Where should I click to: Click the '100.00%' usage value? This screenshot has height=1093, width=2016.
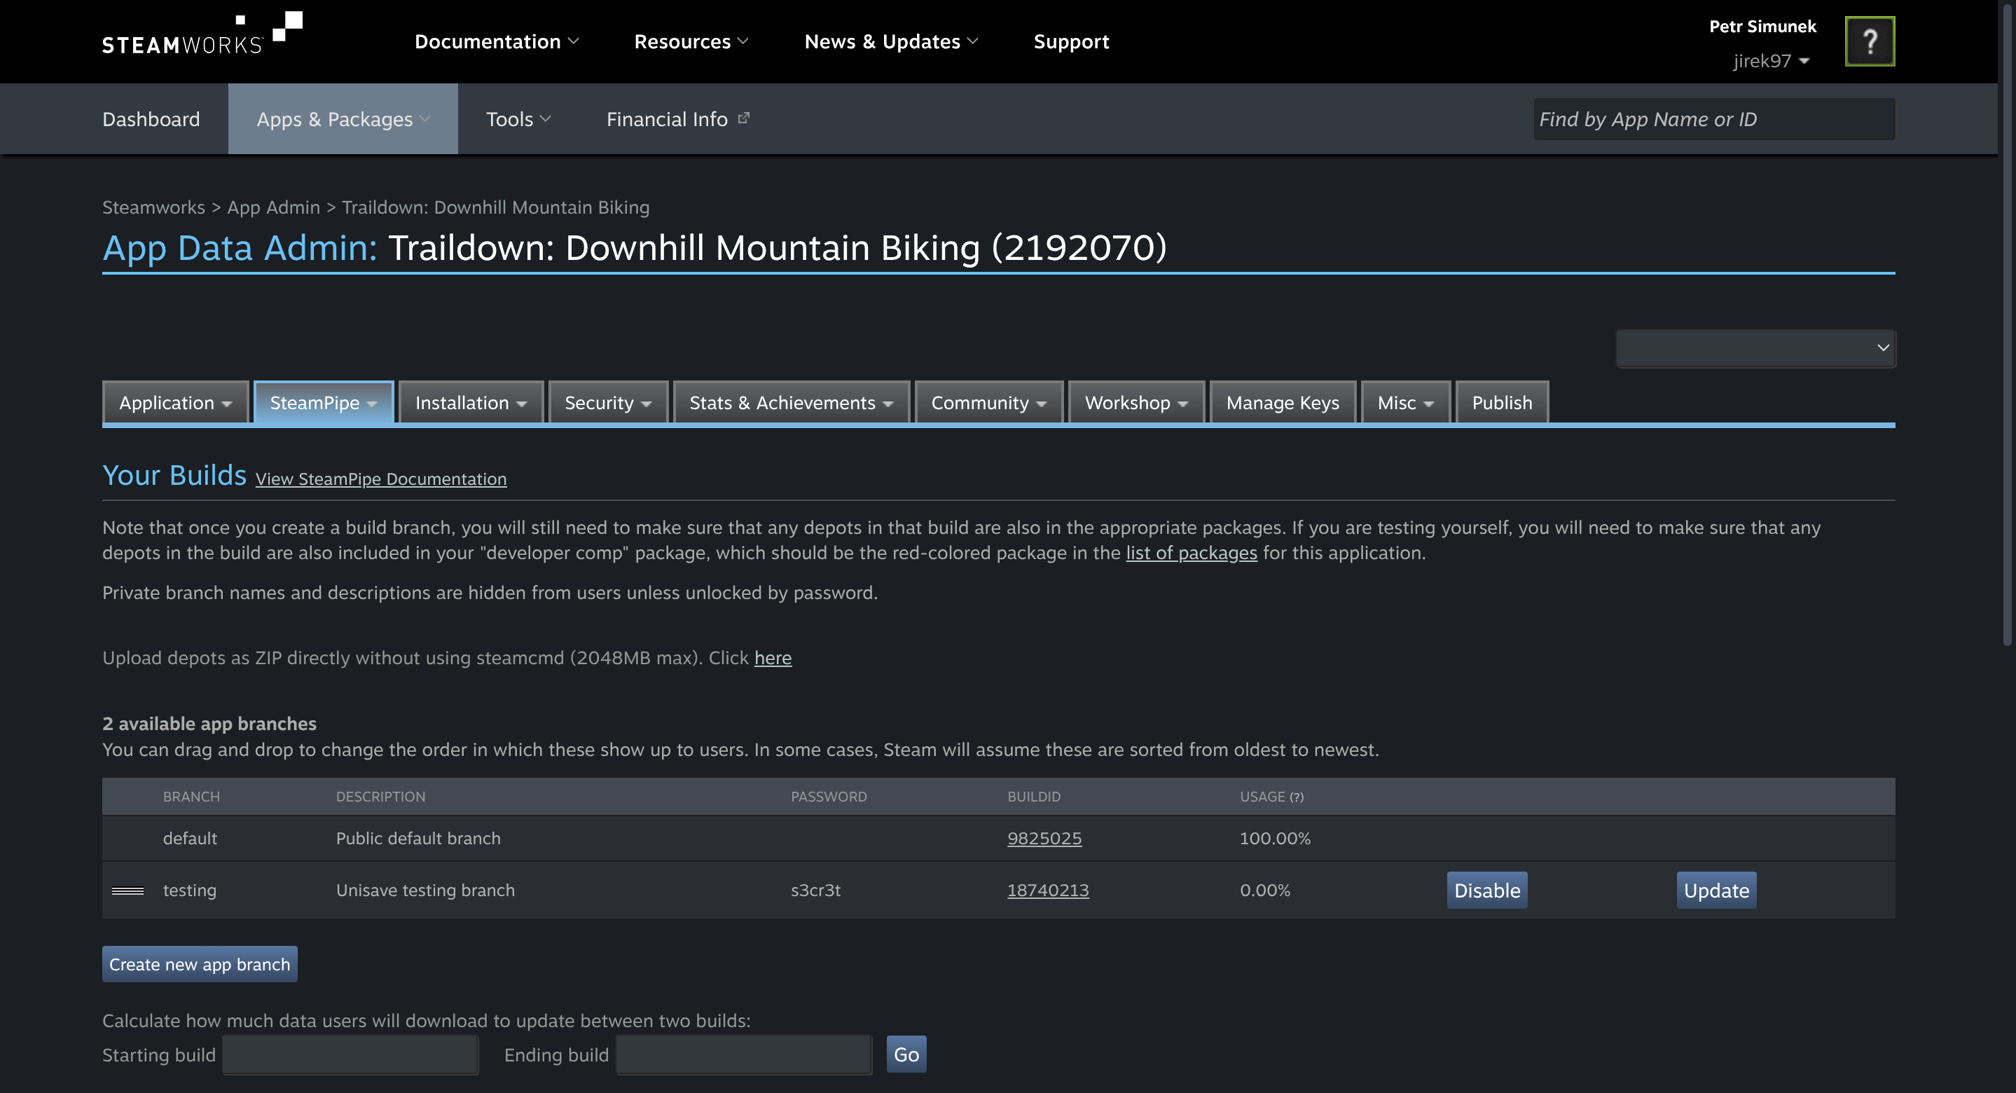1275,839
